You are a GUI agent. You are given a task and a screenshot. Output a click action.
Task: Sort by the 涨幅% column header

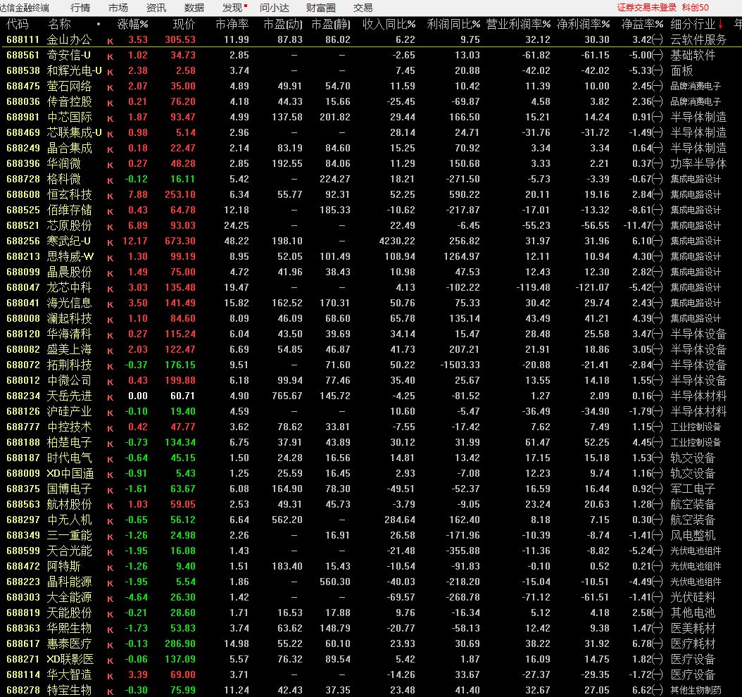[132, 24]
